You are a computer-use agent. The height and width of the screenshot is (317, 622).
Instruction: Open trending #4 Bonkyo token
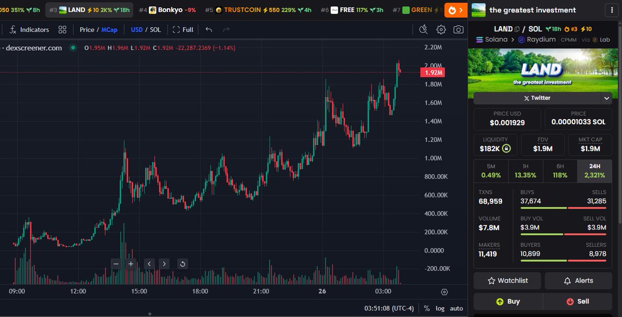pyautogui.click(x=167, y=10)
